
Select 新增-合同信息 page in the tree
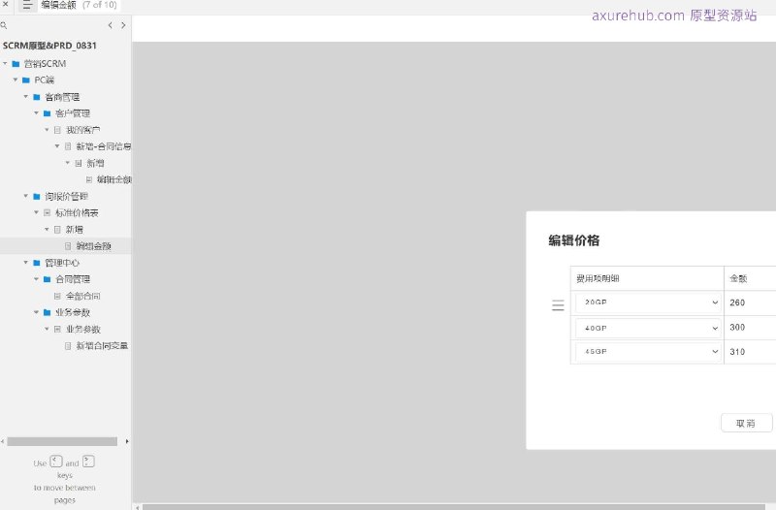(x=104, y=146)
